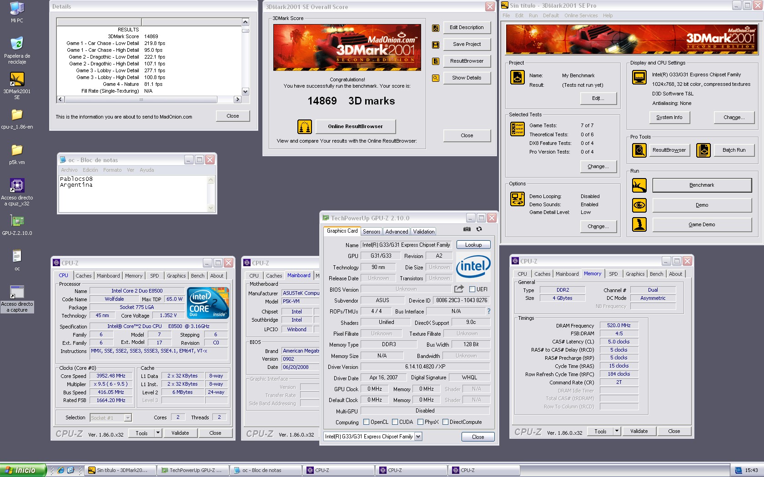Screen dimensions: 764x477
Task: Click the Online ResultBrowser yellow icon
Action: [305, 126]
